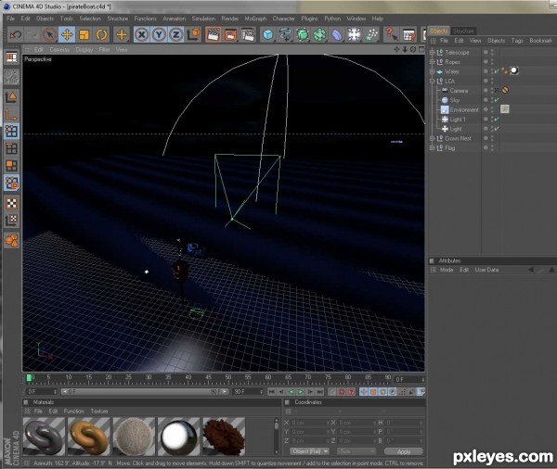557x469 pixels.
Task: Select the brown fur material thumbnail
Action: click(224, 437)
